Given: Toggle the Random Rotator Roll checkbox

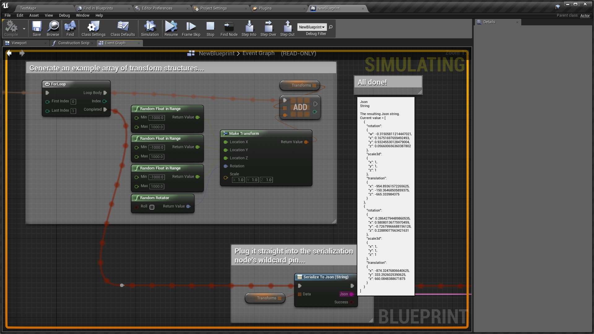Looking at the screenshot, I should click(152, 207).
